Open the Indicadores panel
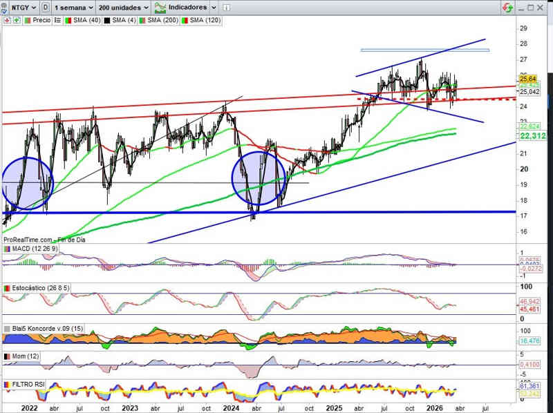Viewport: 553px width, 413px height. pyautogui.click(x=181, y=7)
